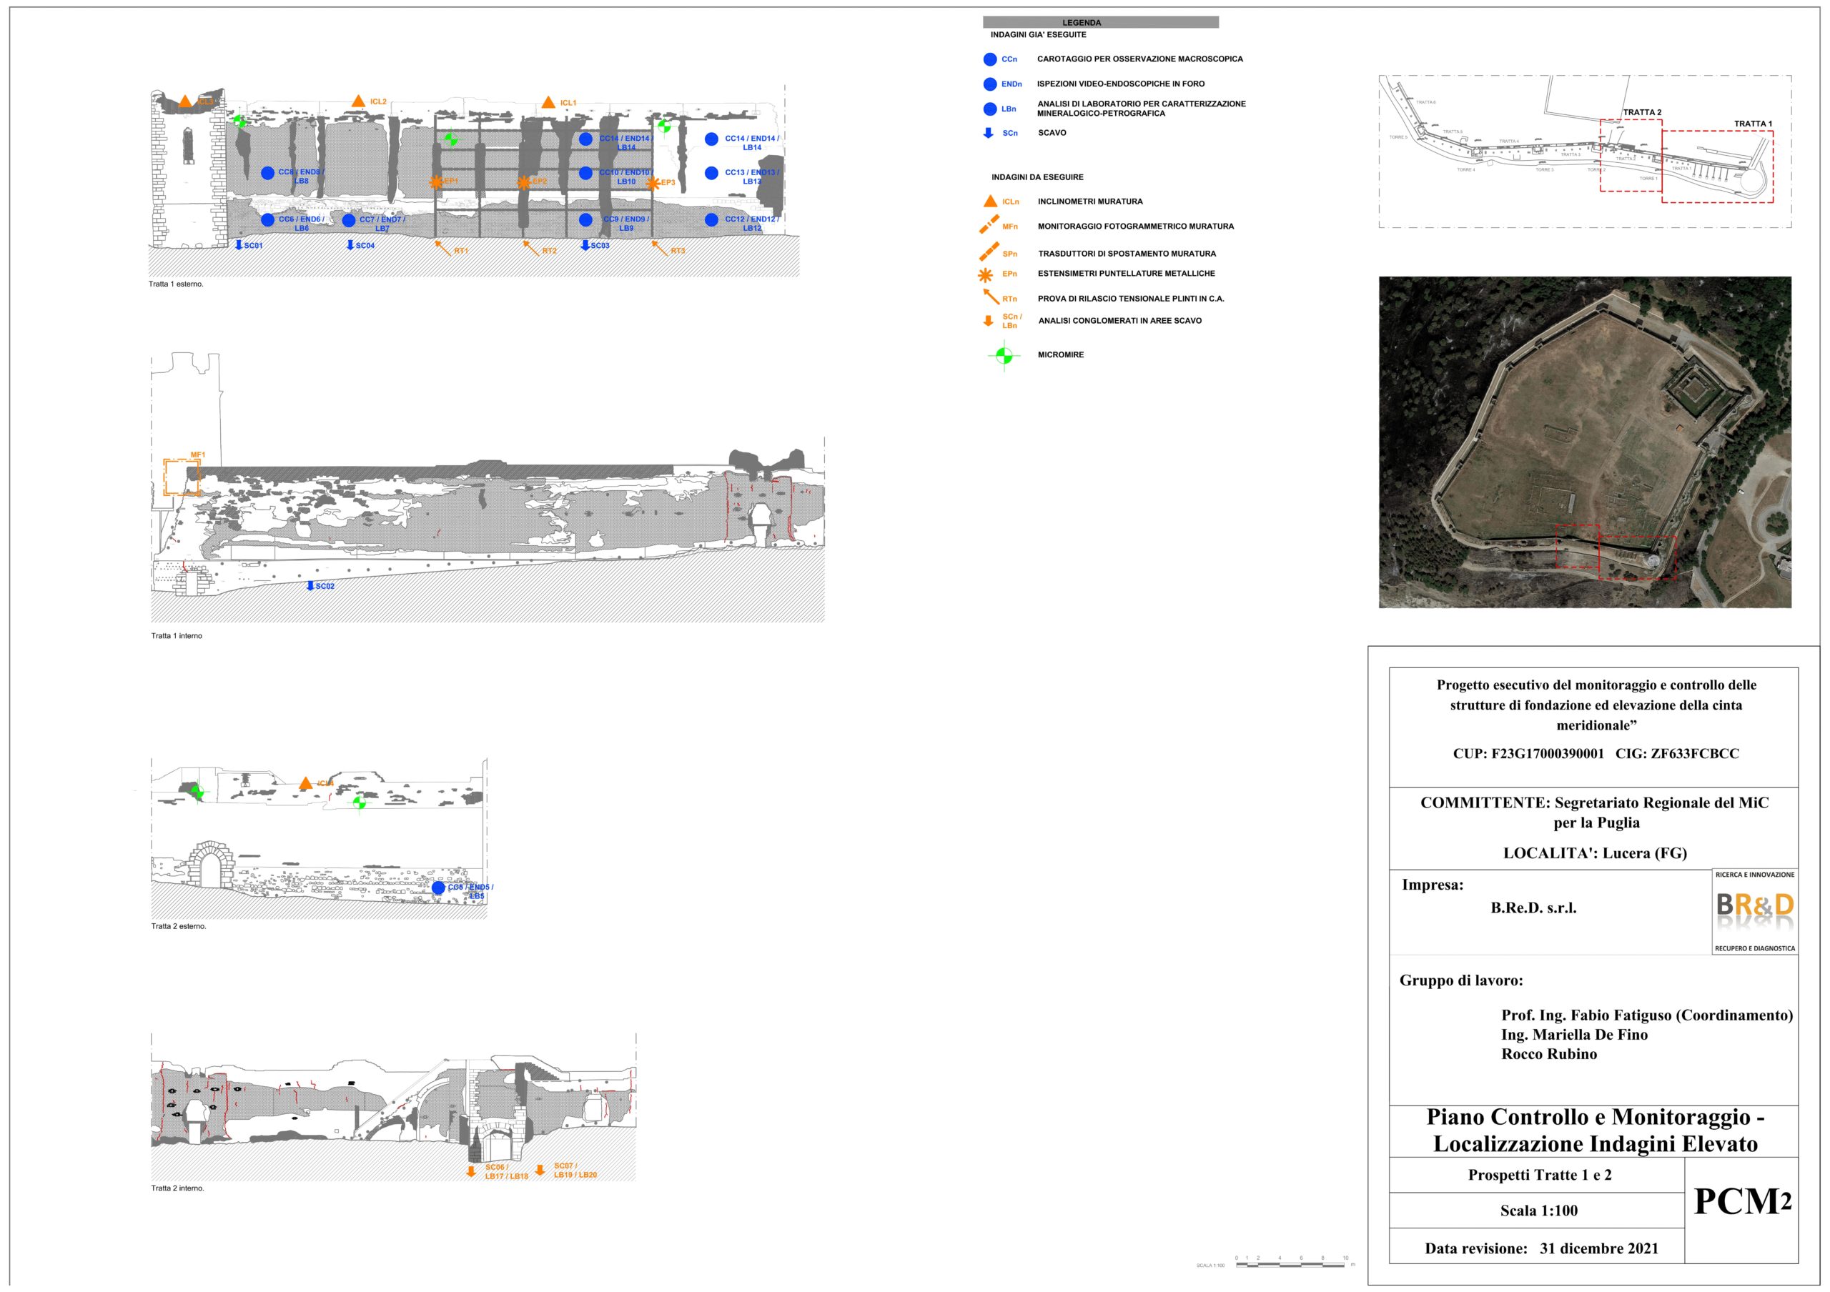Click the 'PCM2' sheet code
The height and width of the screenshot is (1292, 1830).
coord(1742,1201)
